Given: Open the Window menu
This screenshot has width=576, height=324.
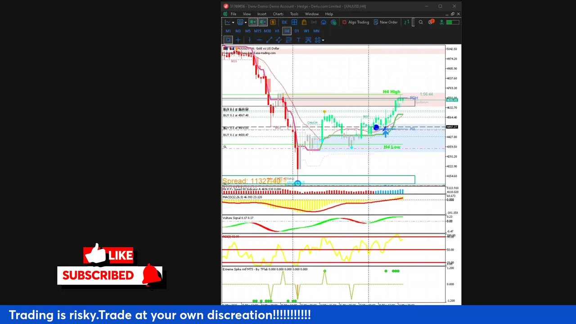Looking at the screenshot, I should pos(312,14).
